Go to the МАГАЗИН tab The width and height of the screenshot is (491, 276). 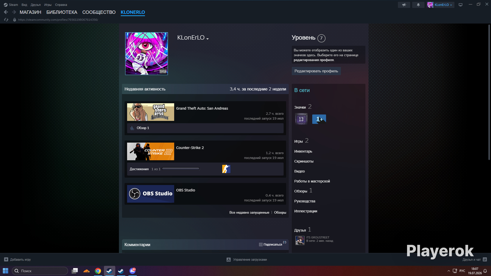[x=30, y=12]
